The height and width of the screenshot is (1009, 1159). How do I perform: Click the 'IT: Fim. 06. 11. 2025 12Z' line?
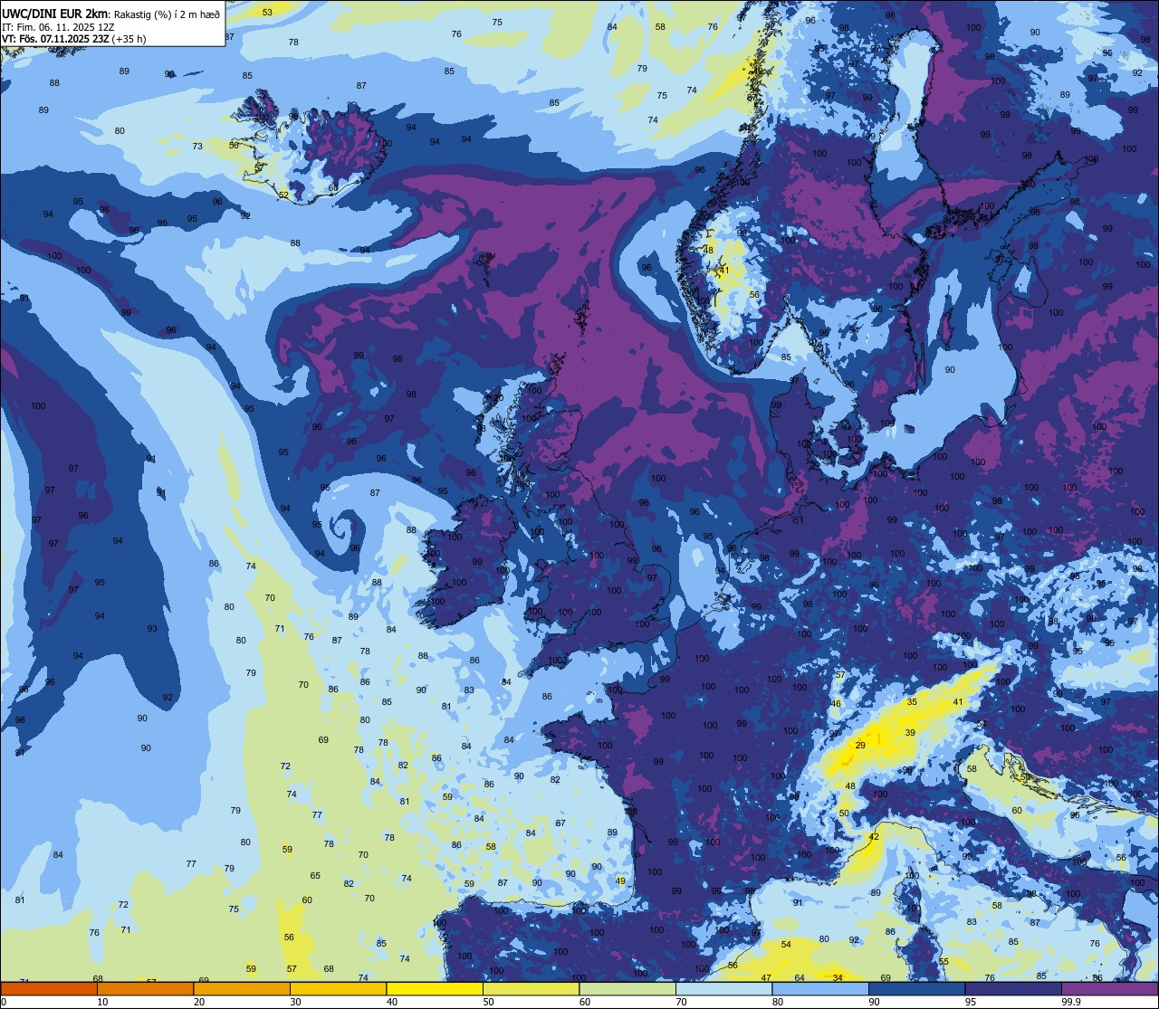(57, 27)
